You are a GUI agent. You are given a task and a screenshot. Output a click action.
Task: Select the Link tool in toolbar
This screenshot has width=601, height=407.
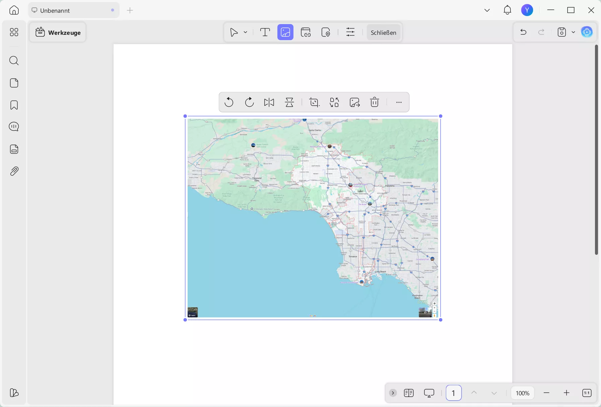pos(306,32)
